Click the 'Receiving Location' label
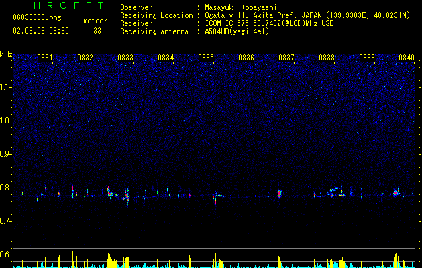The height and width of the screenshot is (268, 422). (156, 15)
